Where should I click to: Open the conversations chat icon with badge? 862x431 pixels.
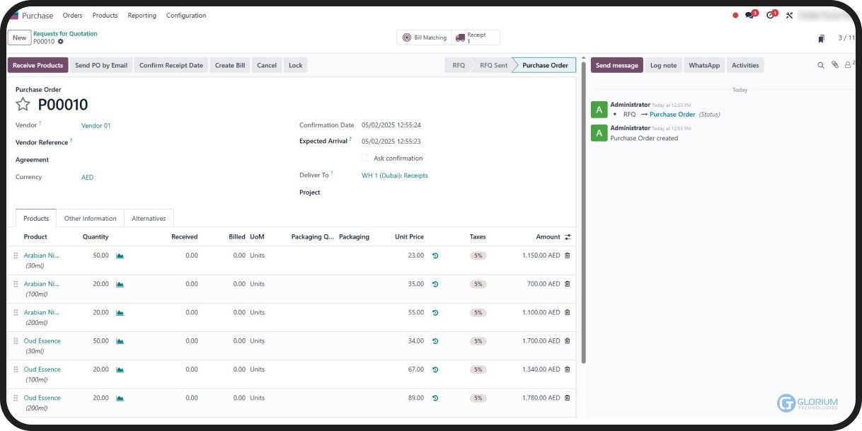click(x=750, y=15)
